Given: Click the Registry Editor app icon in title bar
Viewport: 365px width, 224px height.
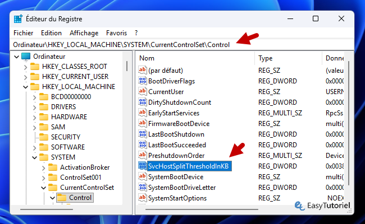Looking at the screenshot, I should [x=18, y=19].
